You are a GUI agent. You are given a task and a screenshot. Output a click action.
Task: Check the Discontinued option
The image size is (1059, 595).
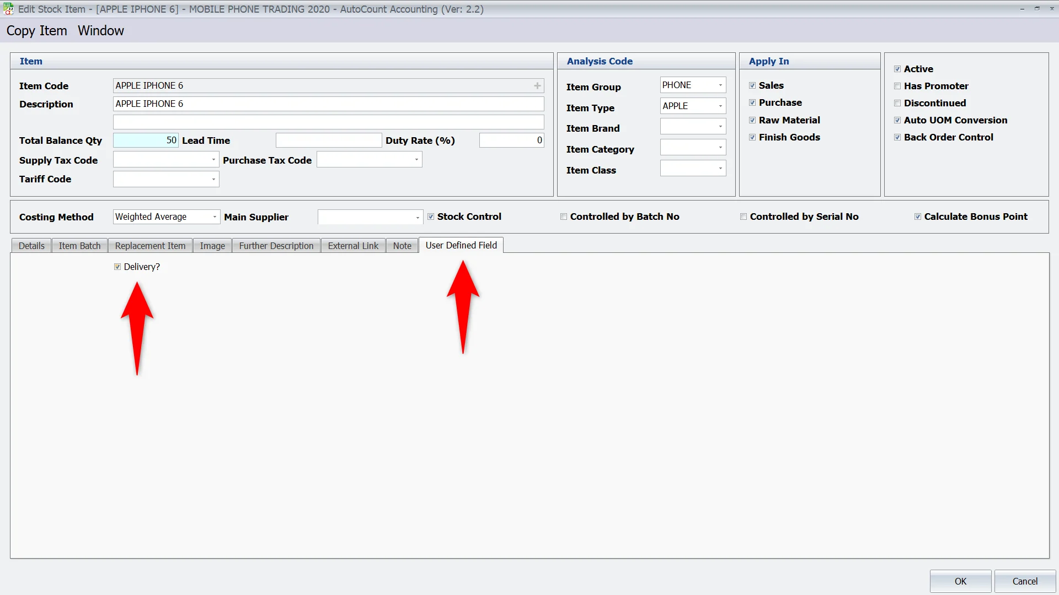pos(897,103)
